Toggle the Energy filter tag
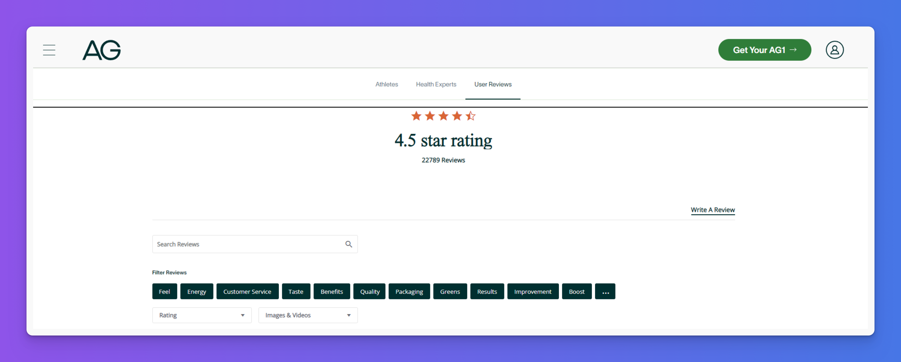 point(197,291)
